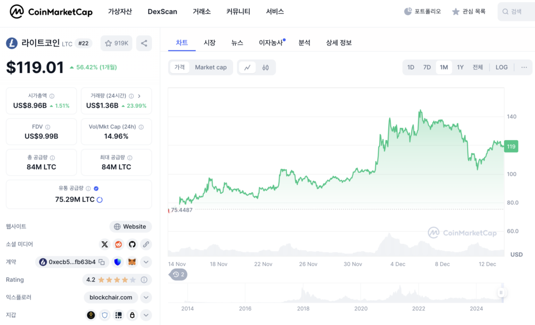Open 거래소 menu
This screenshot has width=535, height=325.
tap(202, 11)
